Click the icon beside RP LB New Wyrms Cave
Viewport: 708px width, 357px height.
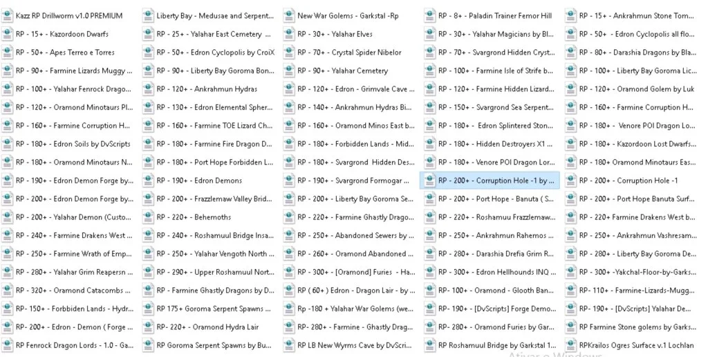289,346
